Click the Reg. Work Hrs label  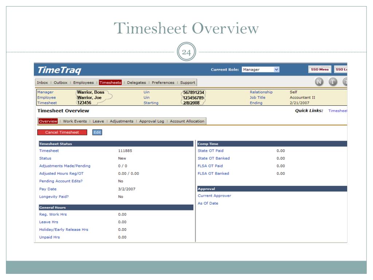tap(53, 214)
